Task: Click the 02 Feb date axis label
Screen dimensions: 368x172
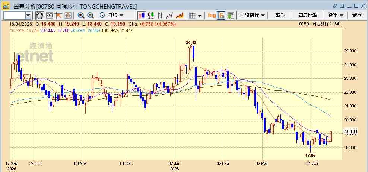Action: (223, 163)
